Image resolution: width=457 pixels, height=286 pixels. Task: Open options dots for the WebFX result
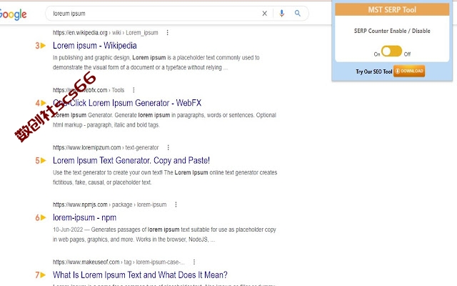(x=134, y=90)
